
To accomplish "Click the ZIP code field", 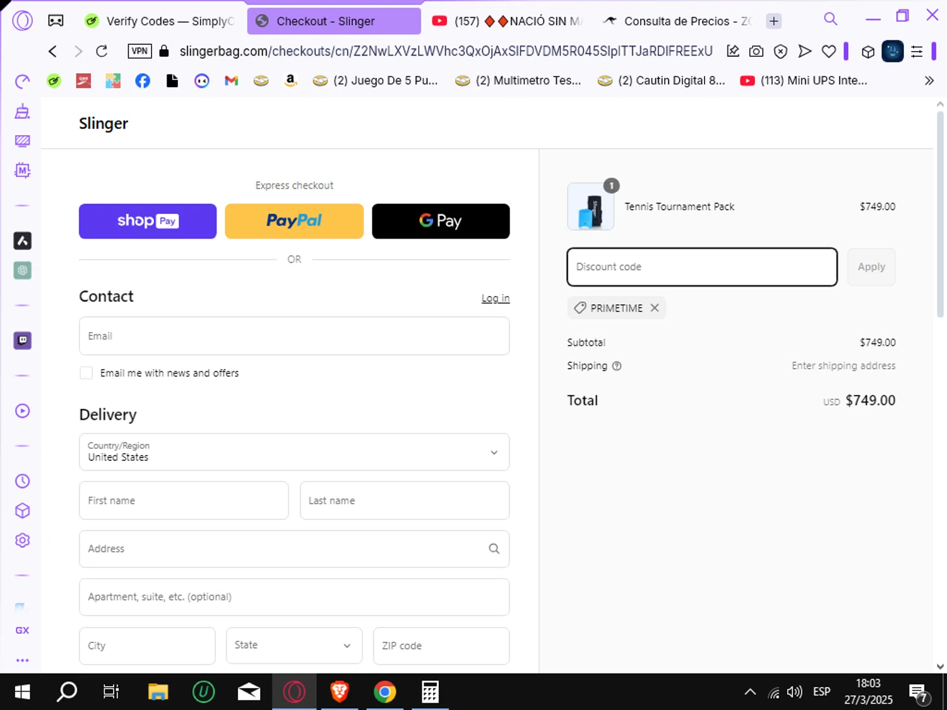I will pyautogui.click(x=441, y=646).
